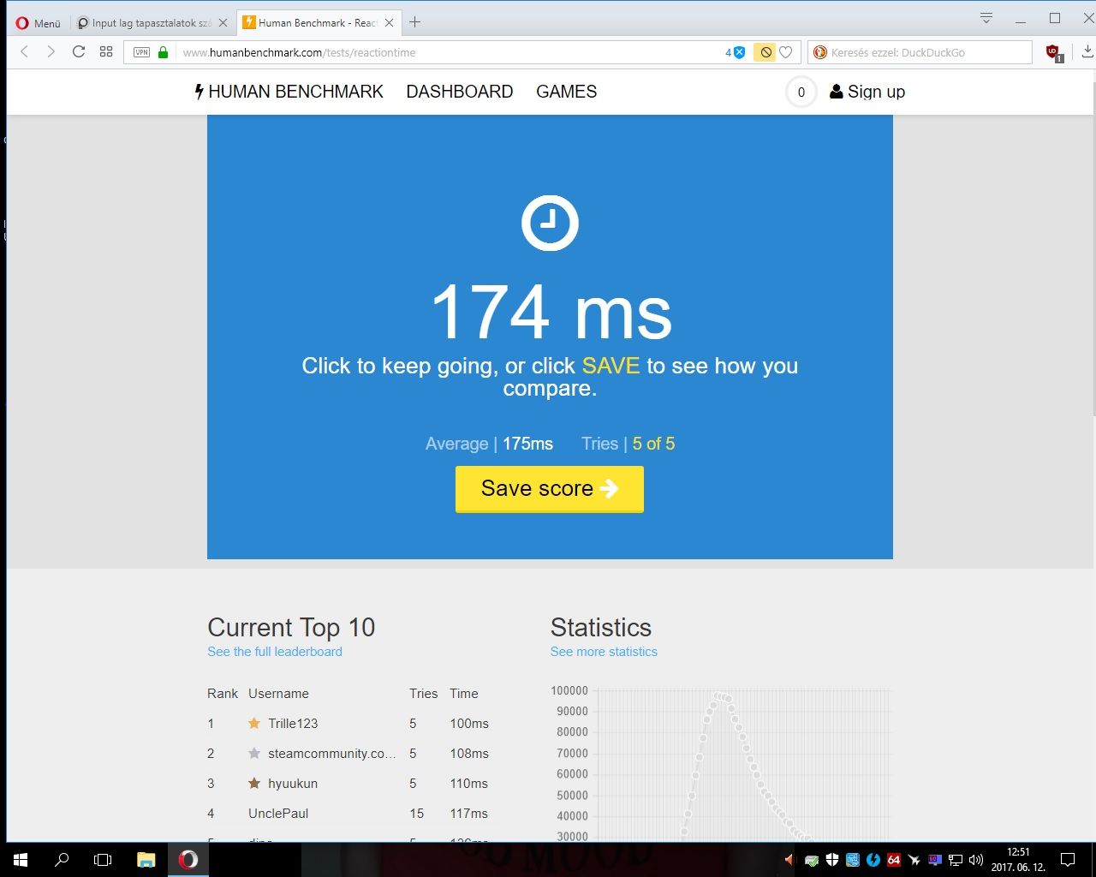Viewport: 1096px width, 877px height.
Task: Open the Action Center notifications icon
Action: click(x=1068, y=860)
